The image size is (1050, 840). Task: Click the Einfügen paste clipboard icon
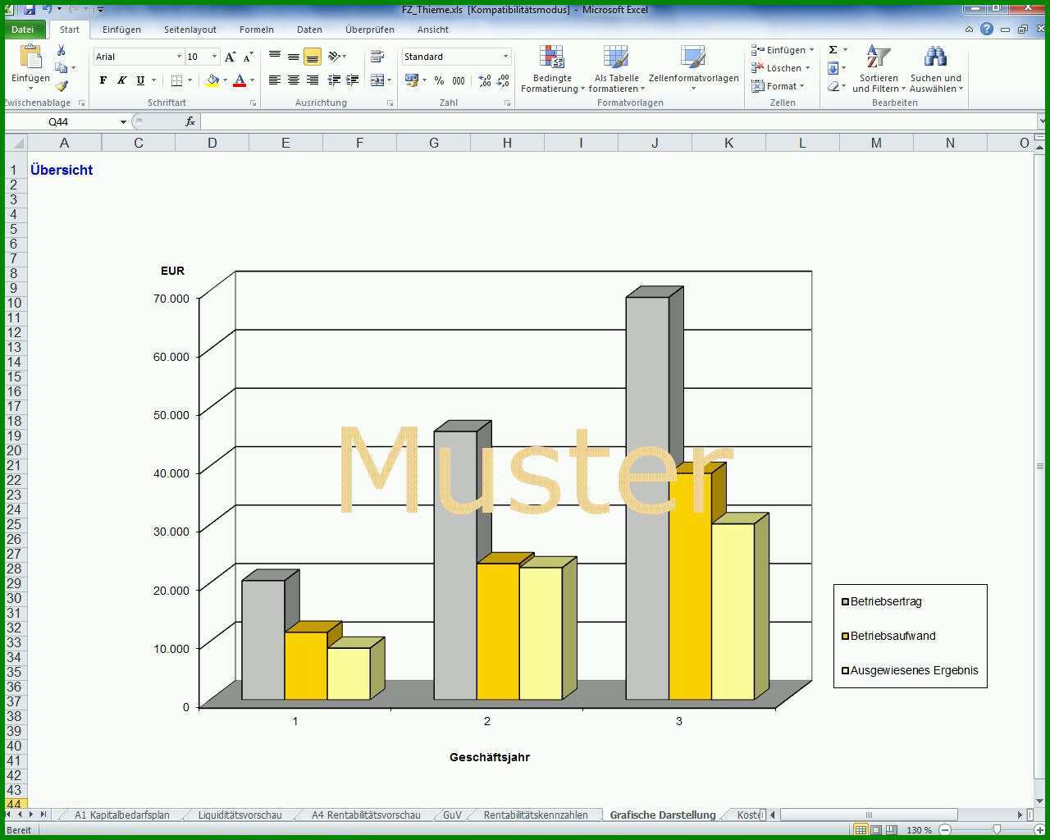[x=30, y=57]
